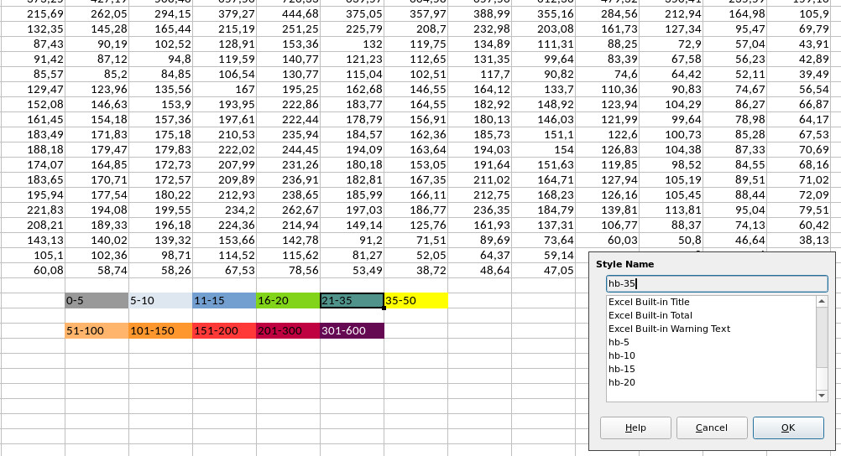The height and width of the screenshot is (456, 841).
Task: Select the purple '301-600' legend cell
Action: (x=352, y=330)
